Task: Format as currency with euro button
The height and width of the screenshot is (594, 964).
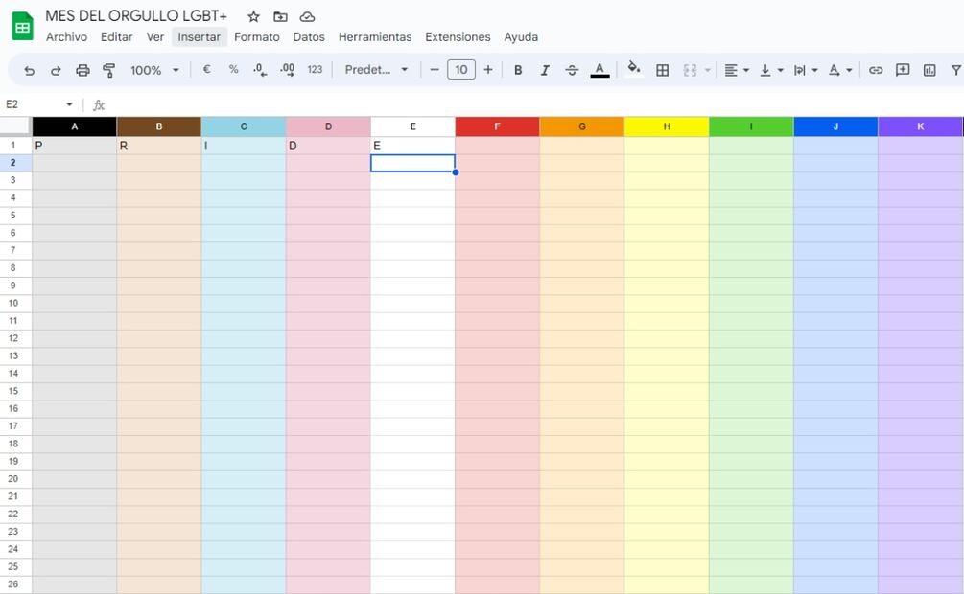Action: (206, 70)
